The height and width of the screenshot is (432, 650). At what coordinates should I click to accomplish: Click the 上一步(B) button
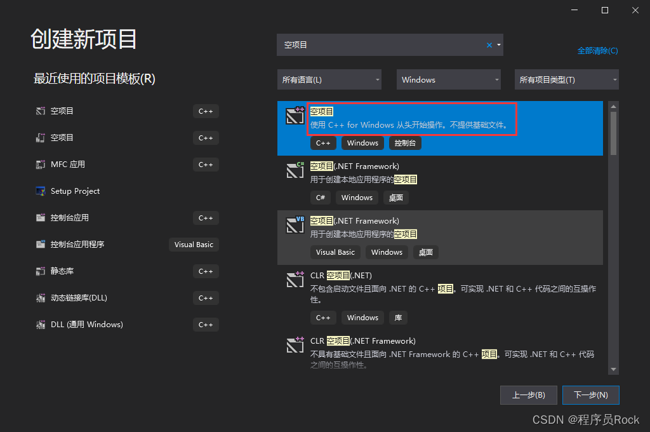(x=529, y=395)
